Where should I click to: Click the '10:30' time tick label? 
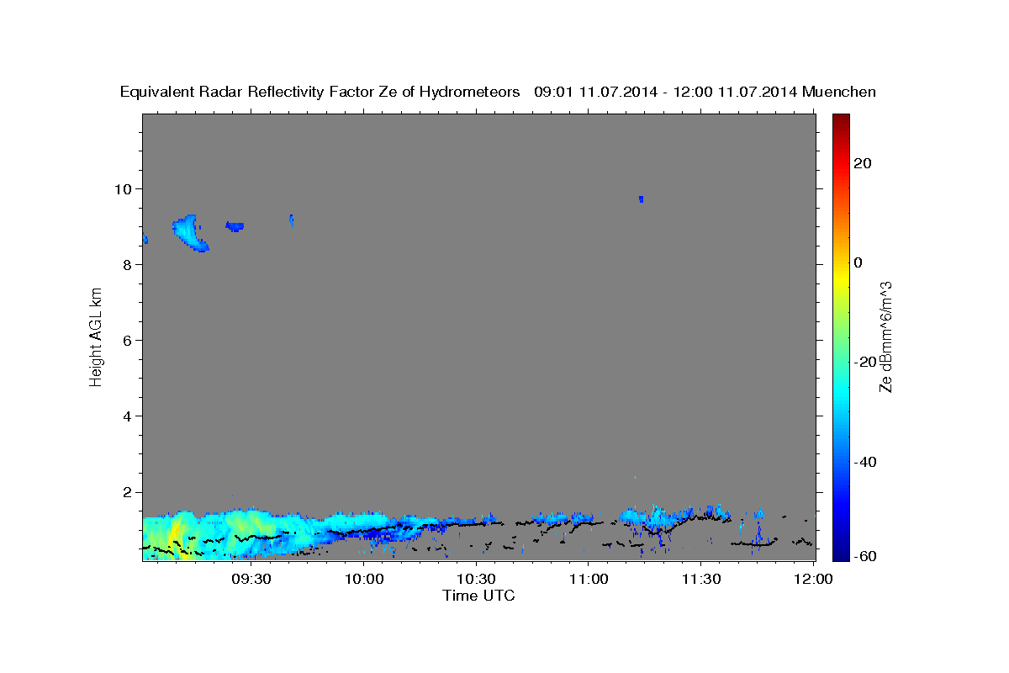coord(476,580)
